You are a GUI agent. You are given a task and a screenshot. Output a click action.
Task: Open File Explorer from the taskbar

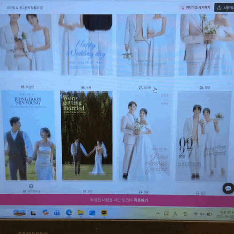(80, 212)
